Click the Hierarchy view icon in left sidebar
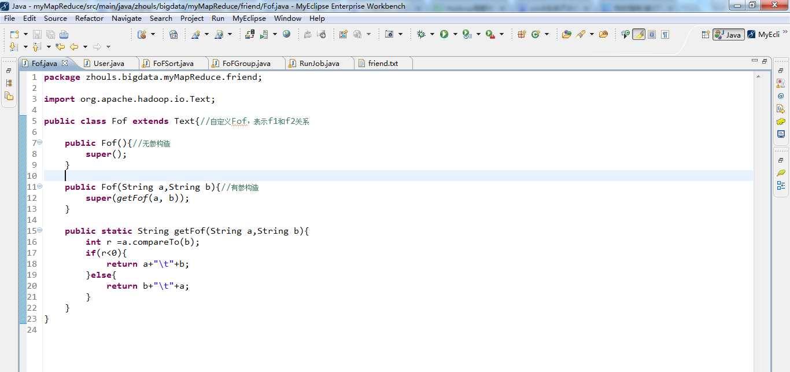Image resolution: width=790 pixels, height=372 pixels. 9,83
